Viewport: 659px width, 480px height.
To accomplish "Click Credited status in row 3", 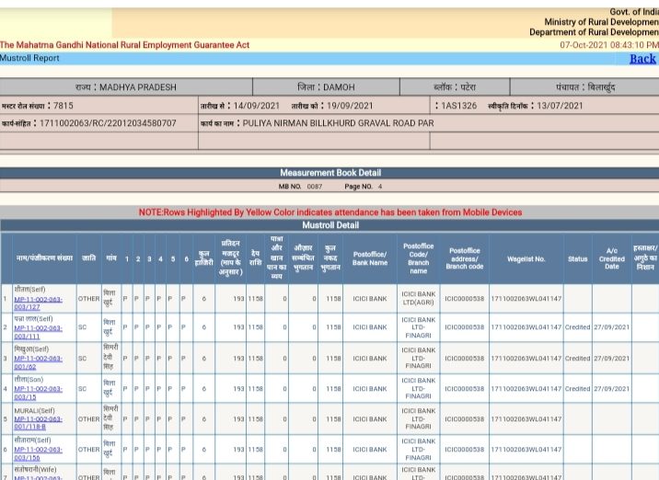I will point(577,359).
